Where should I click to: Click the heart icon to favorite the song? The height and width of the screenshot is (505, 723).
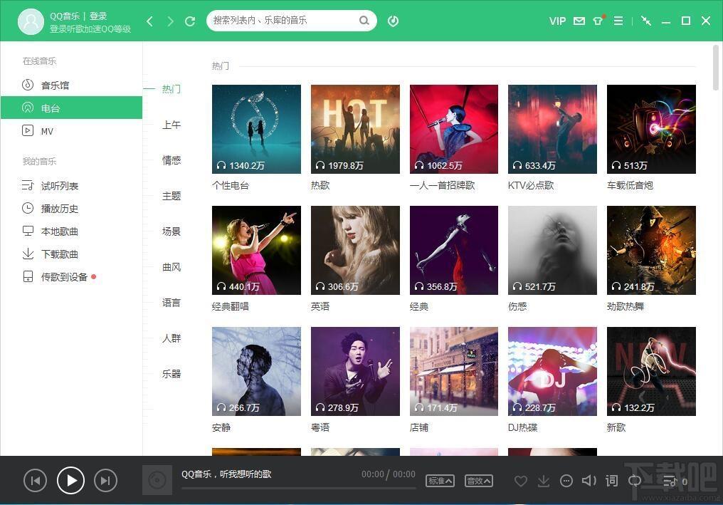521,481
